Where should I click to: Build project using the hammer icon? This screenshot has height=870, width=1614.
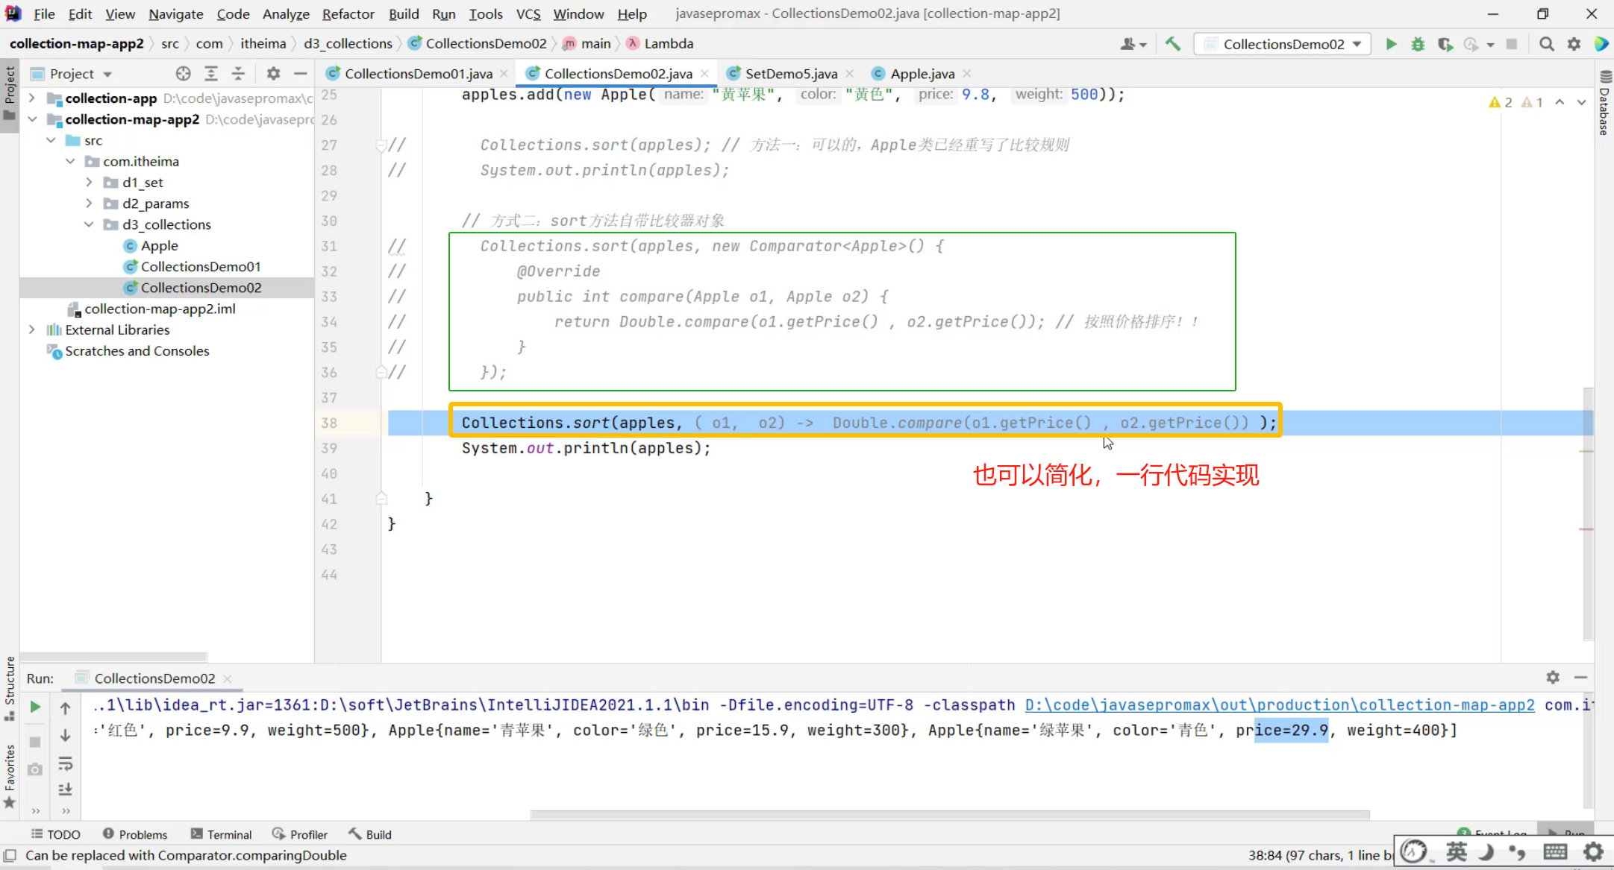1173,44
